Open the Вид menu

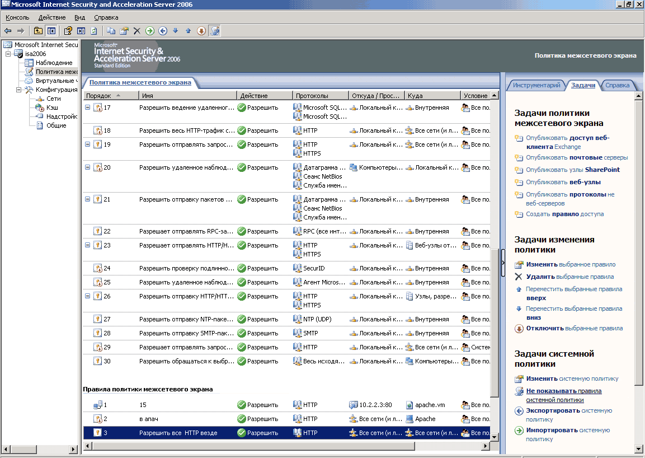point(79,18)
